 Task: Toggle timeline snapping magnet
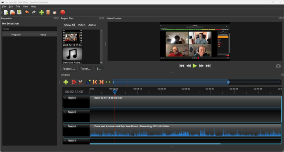(x=73, y=82)
